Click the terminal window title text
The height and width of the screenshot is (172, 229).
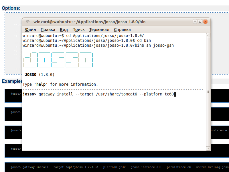[89, 22]
